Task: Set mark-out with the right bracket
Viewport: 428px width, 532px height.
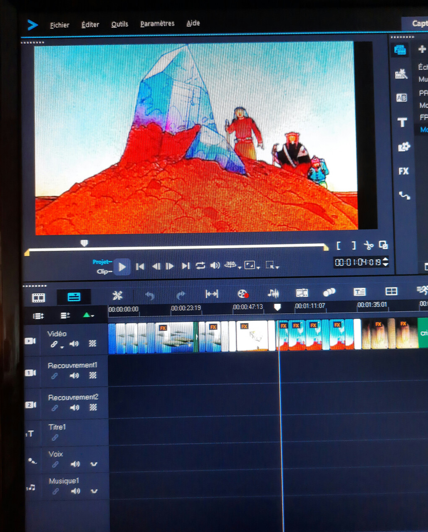Action: pos(354,245)
